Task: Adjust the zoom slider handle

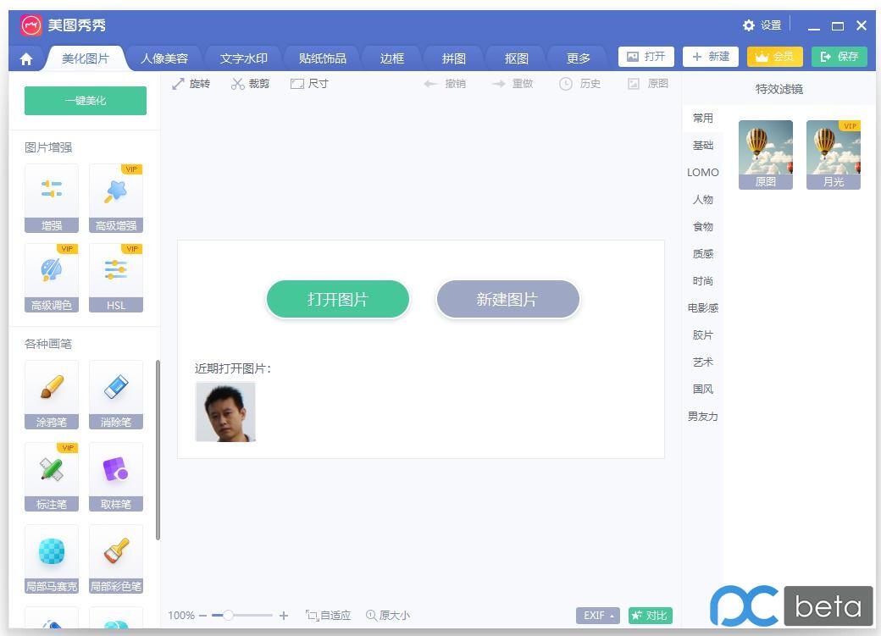Action: [228, 615]
